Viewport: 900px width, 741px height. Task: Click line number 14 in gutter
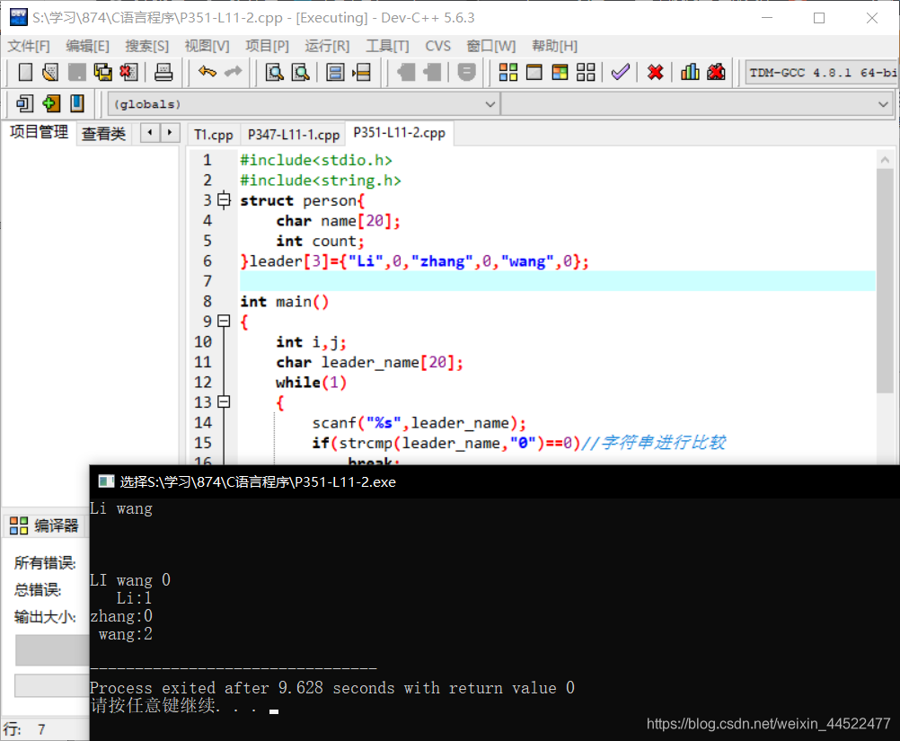tap(203, 422)
